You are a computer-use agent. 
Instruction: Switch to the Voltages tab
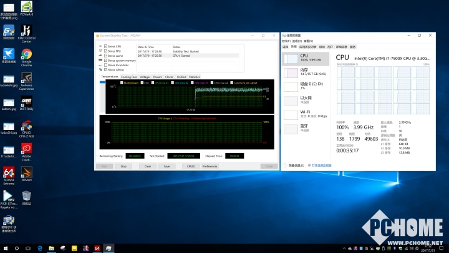pyautogui.click(x=145, y=77)
